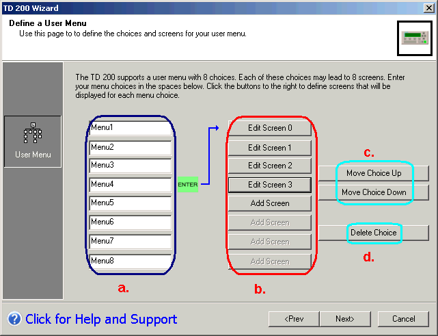Click the green ENTER key indicator
Screen dimensions: 438x336
(x=188, y=184)
